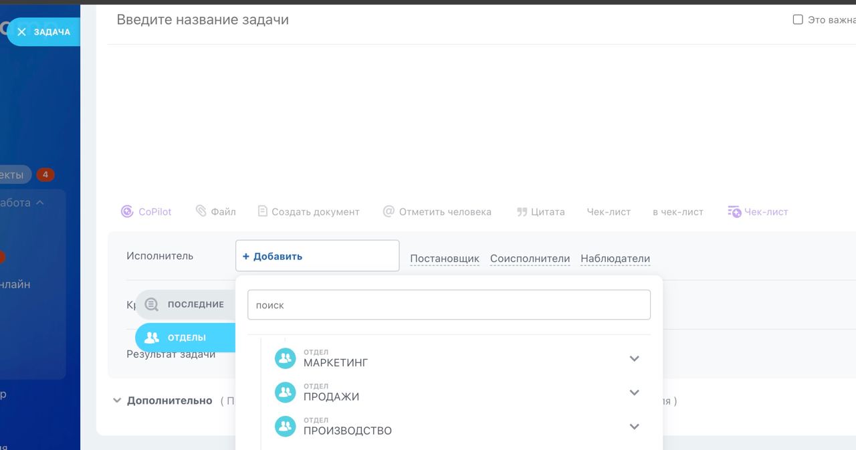The width and height of the screenshot is (856, 450).
Task: Open the Постановщик link
Action: point(445,259)
